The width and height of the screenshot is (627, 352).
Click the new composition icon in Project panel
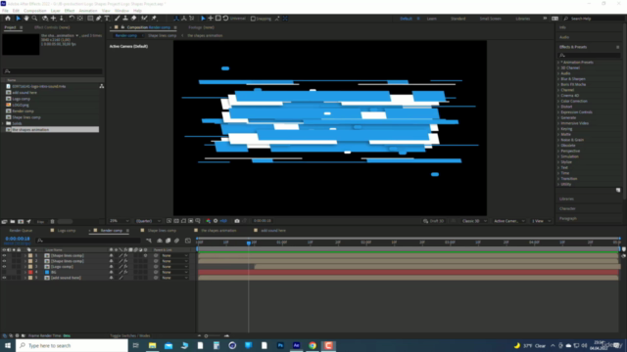[21, 222]
